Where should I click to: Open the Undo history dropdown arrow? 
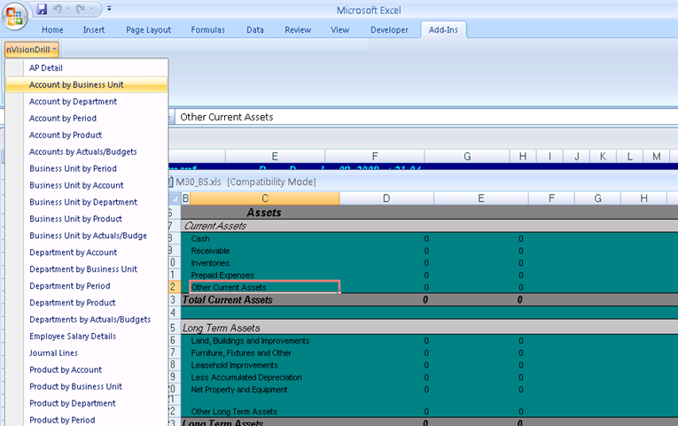click(x=68, y=9)
